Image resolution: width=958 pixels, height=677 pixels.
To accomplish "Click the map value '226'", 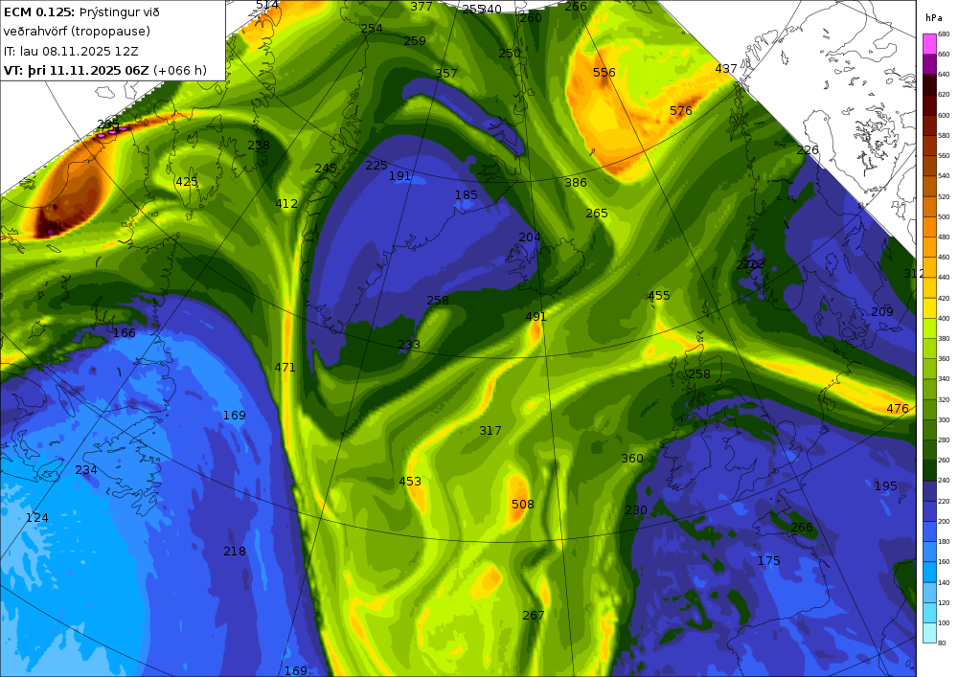I will (808, 150).
